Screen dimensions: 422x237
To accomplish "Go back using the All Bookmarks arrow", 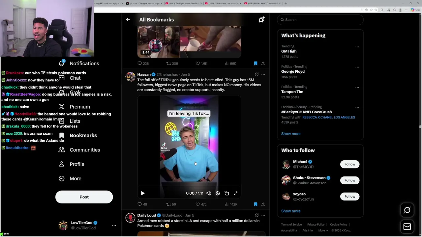I will (128, 20).
